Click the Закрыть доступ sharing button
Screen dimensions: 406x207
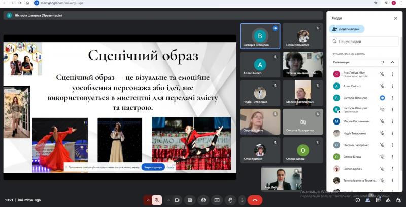(153, 167)
